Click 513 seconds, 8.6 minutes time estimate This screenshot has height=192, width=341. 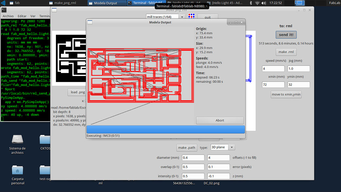click(286, 43)
